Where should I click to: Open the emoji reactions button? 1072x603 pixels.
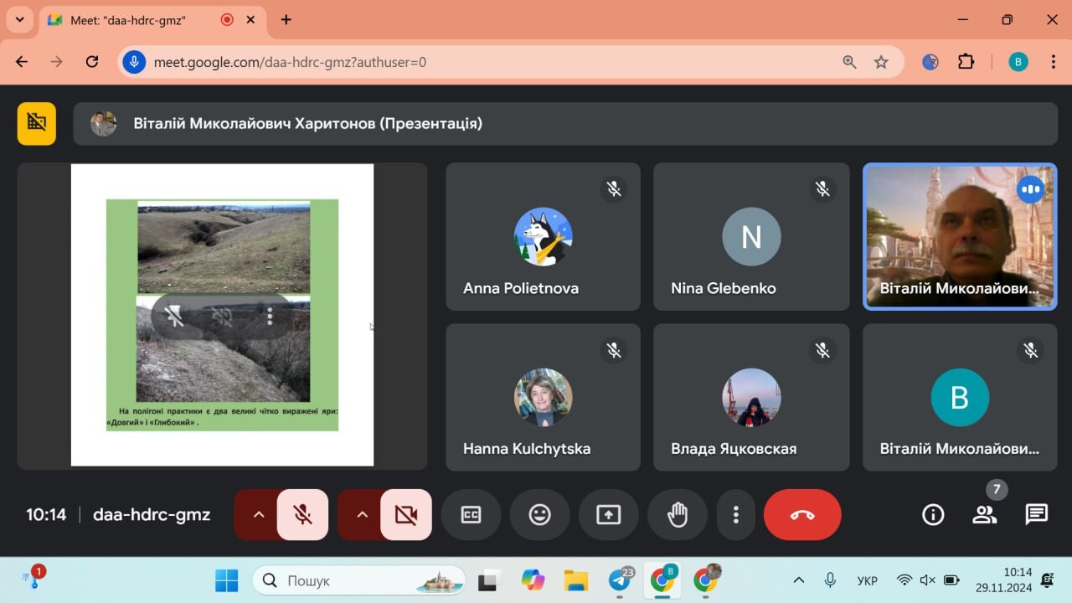540,514
